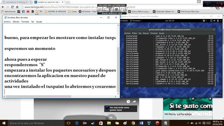The width and height of the screenshot is (224, 126).
Task: Show hidden system tray icons
Action: pos(188,123)
